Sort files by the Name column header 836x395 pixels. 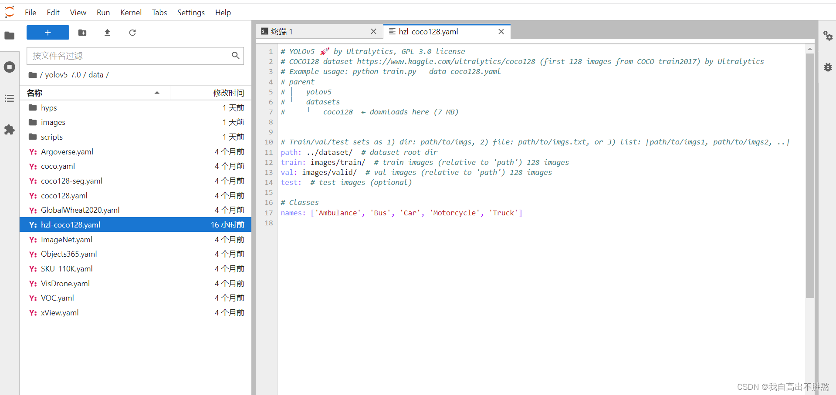95,93
